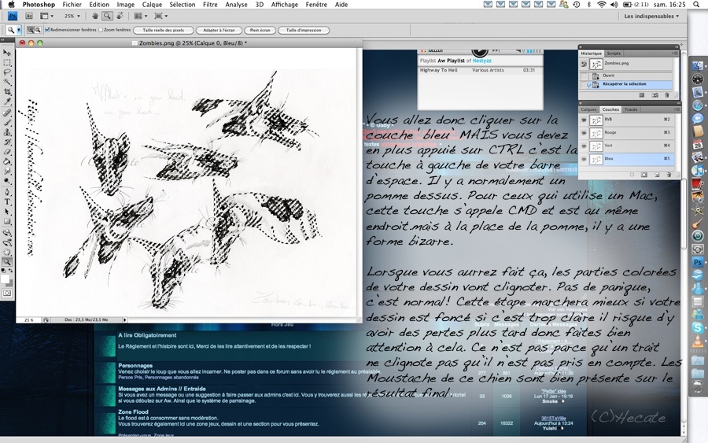
Task: Create new channel in Couches panel
Action: coord(657,175)
